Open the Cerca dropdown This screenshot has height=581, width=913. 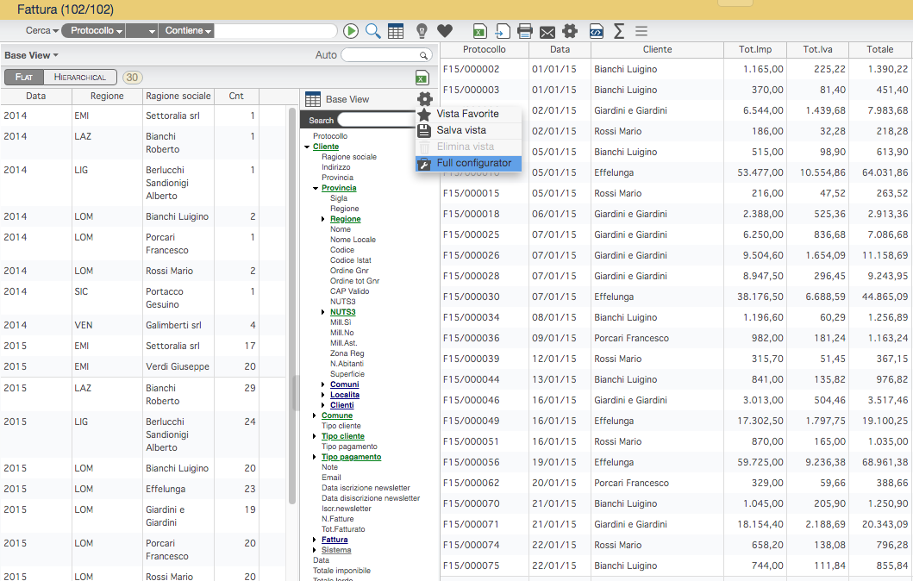(42, 31)
